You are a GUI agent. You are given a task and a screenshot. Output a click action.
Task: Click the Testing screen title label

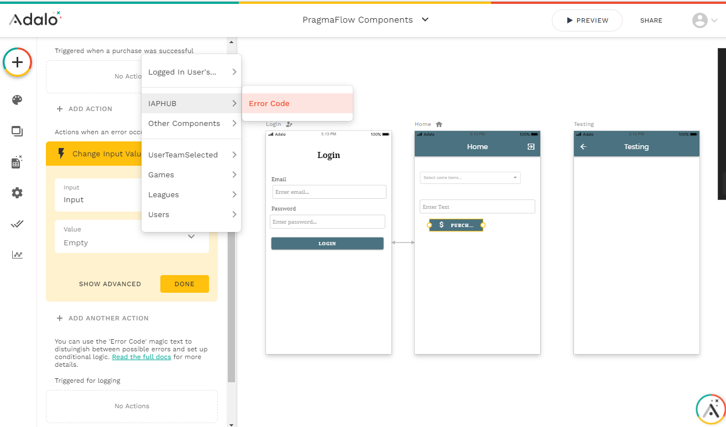point(584,124)
